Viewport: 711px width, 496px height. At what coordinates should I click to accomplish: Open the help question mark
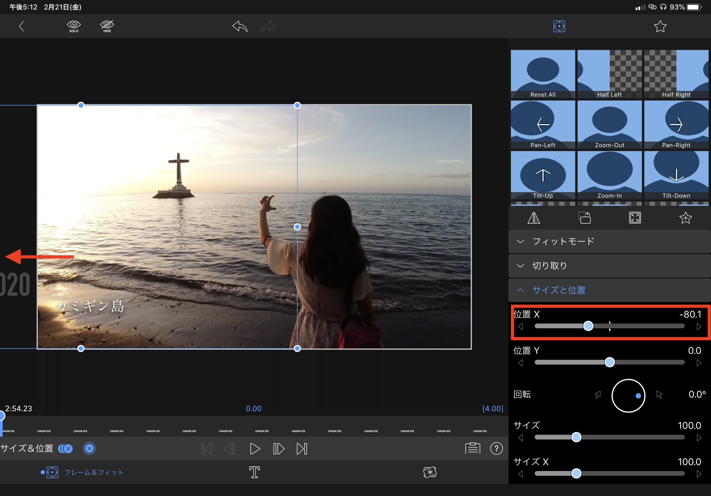tap(496, 448)
